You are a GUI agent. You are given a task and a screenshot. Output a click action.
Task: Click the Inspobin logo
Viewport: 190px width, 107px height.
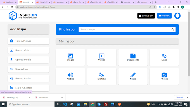point(23,16)
